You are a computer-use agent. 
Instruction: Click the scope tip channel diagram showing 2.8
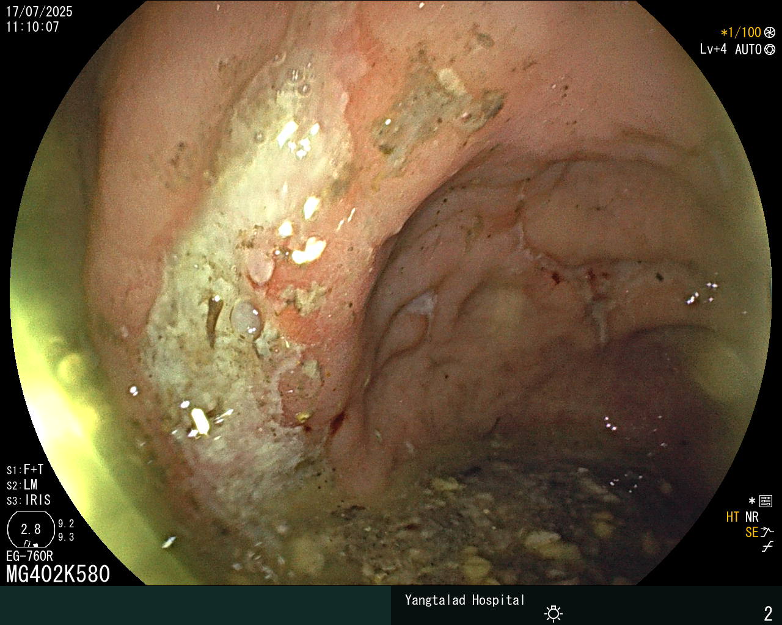tap(31, 529)
